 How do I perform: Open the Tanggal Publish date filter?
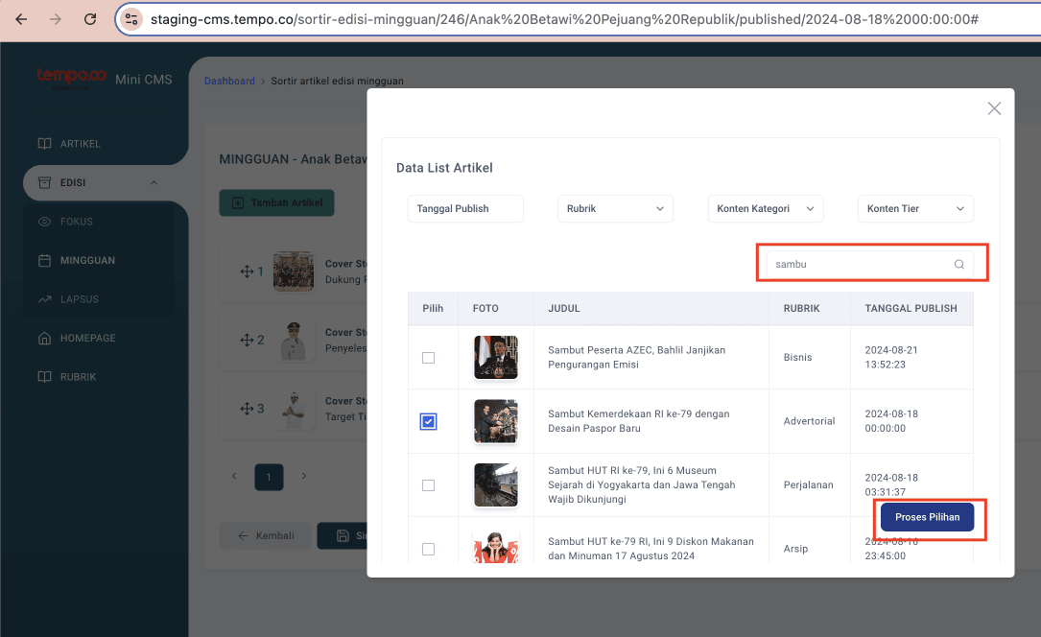click(x=465, y=208)
